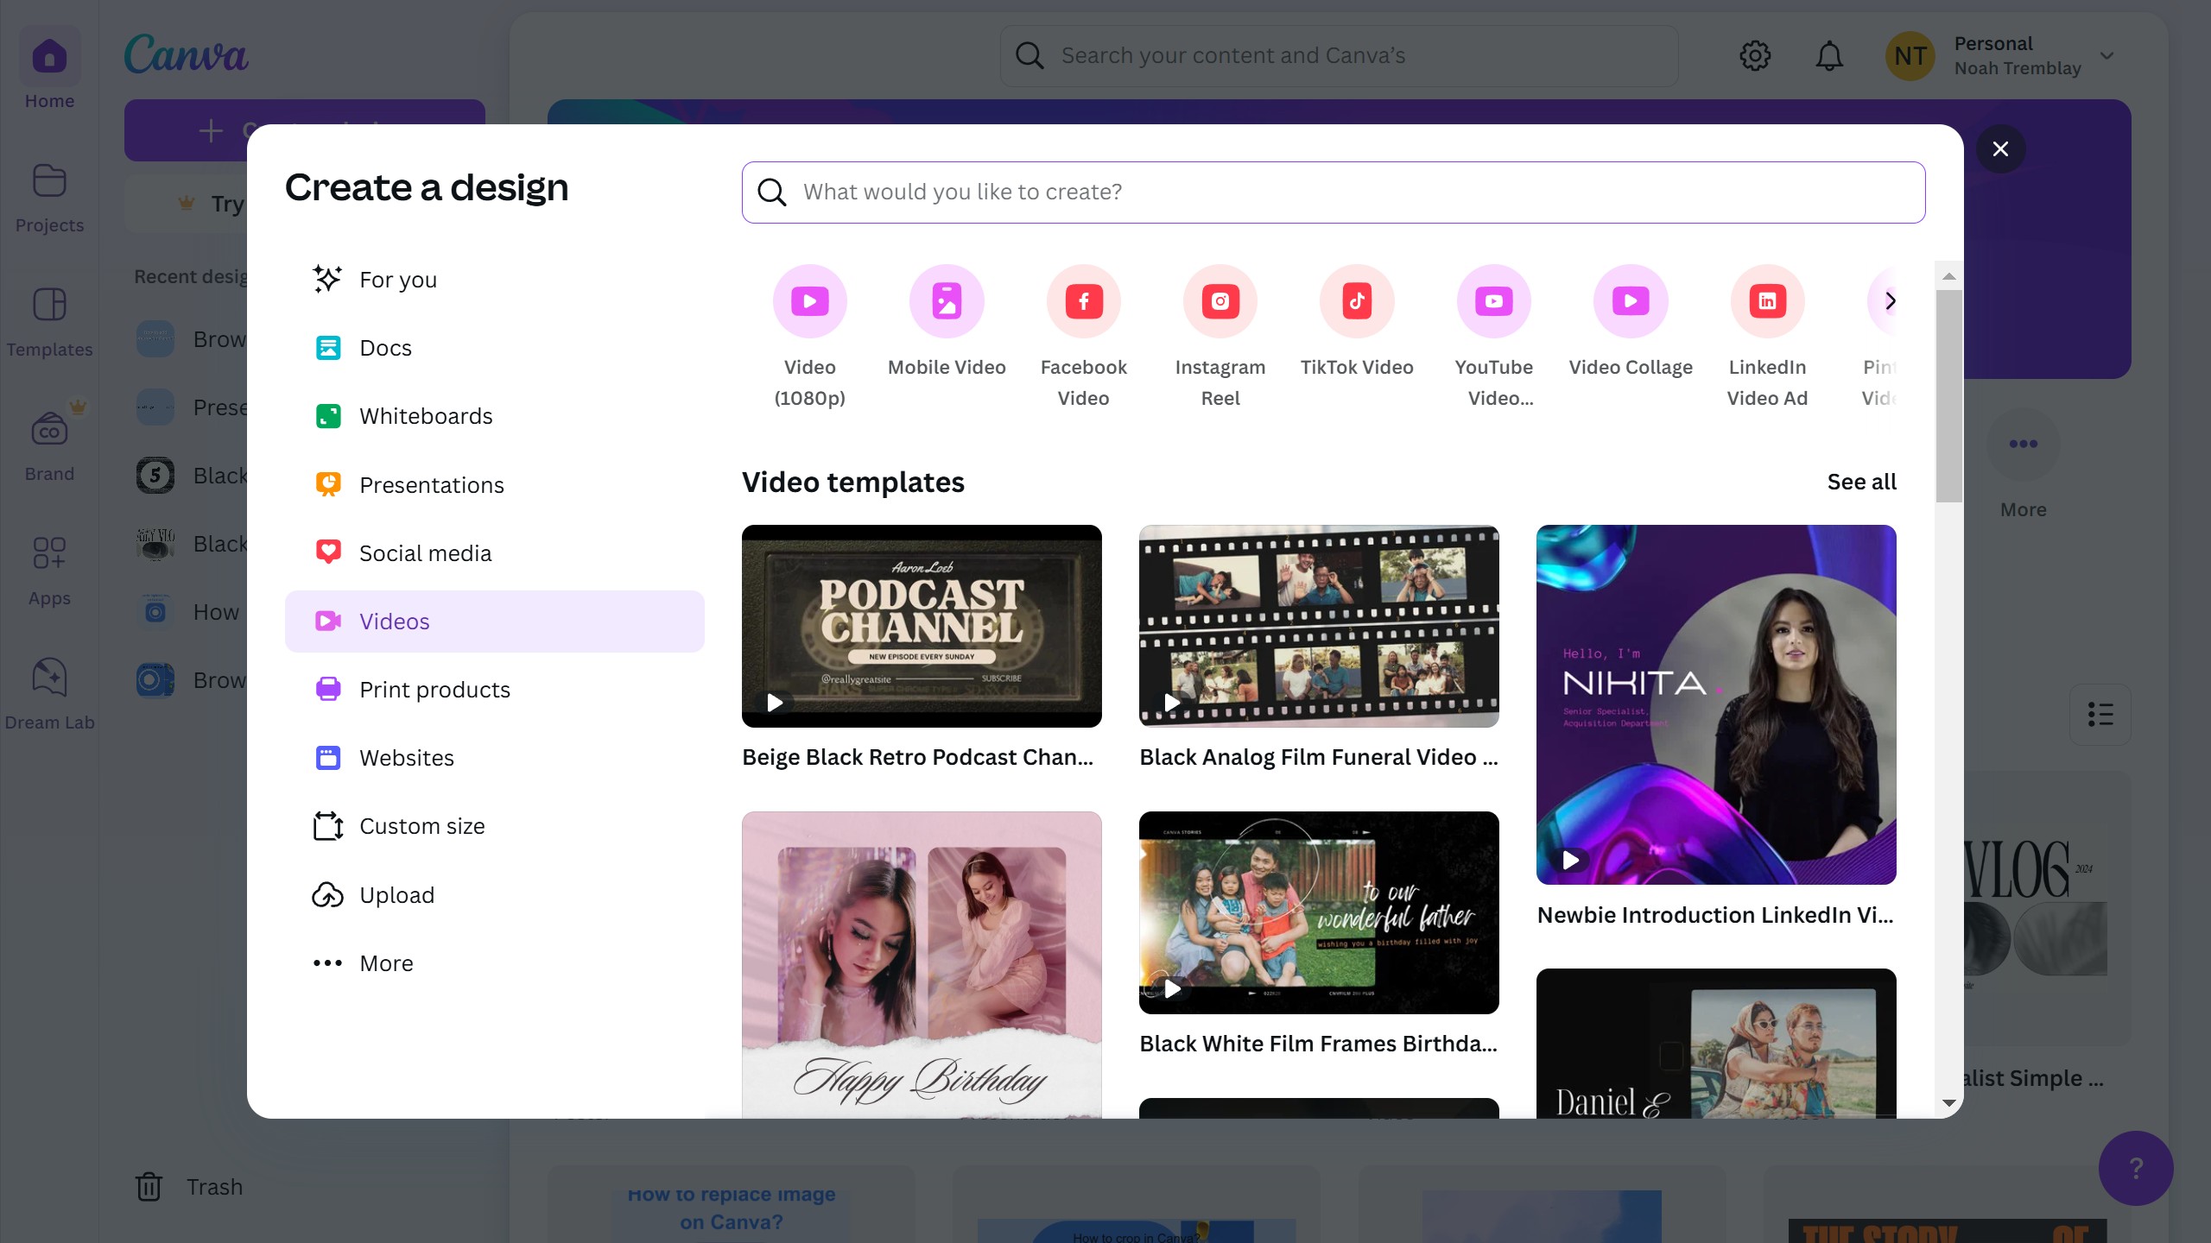Switch to the Presentations category
Image resolution: width=2211 pixels, height=1243 pixels.
[x=431, y=485]
